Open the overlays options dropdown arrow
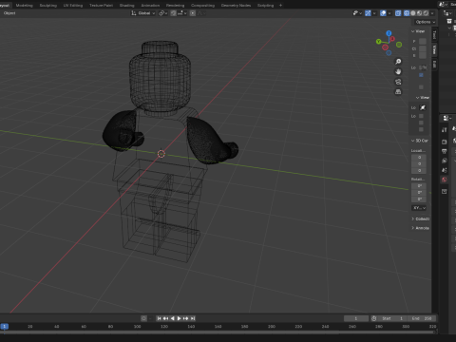The width and height of the screenshot is (456, 342). point(389,13)
